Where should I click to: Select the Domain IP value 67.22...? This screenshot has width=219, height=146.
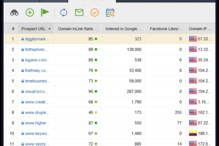(x=204, y=123)
